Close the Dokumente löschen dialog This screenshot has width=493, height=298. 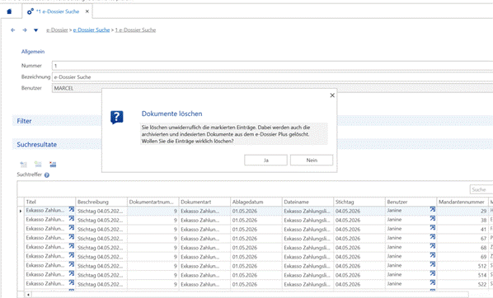[332, 95]
